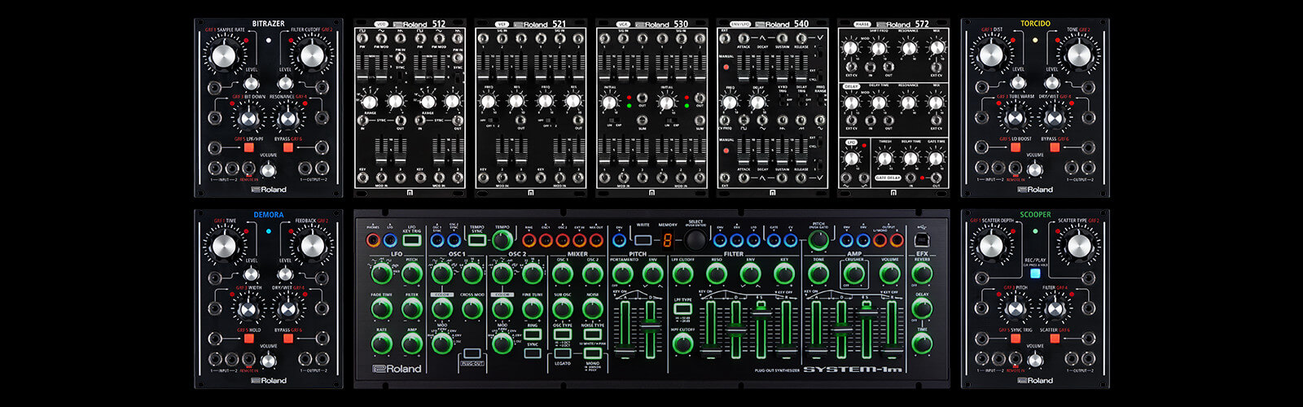1303x407 pixels.
Task: Click the SELECT push-enter knob
Action: coord(695,239)
